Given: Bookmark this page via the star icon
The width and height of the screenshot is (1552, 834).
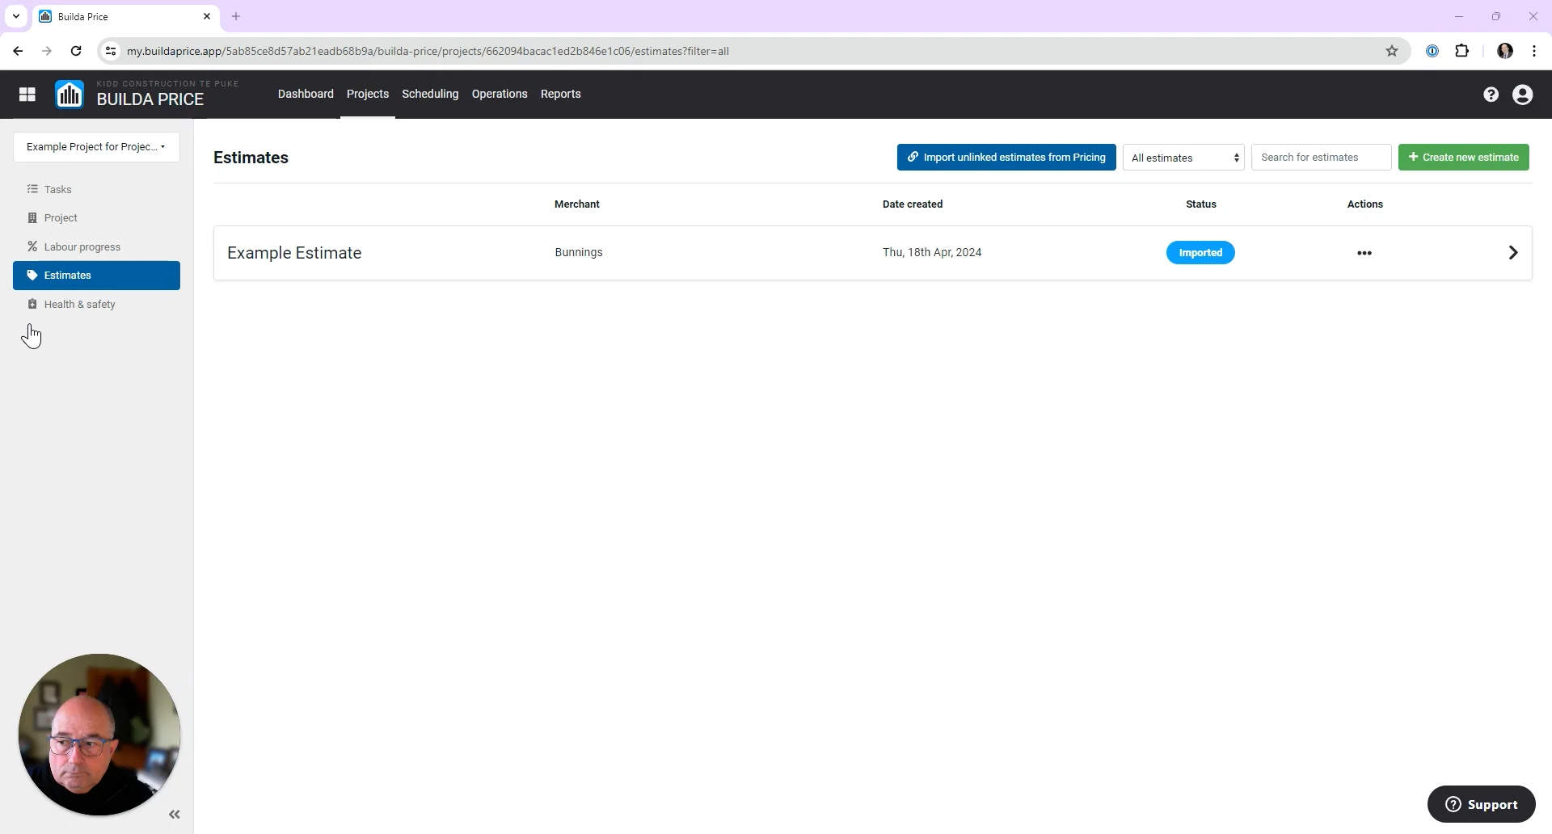Looking at the screenshot, I should point(1392,50).
